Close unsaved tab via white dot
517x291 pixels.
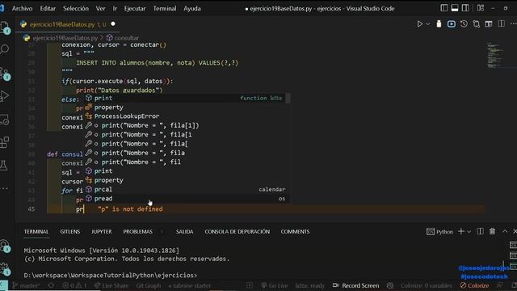pyautogui.click(x=113, y=24)
